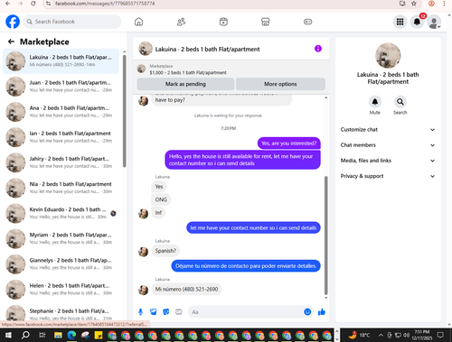Click the 'Yes, are you interested?' message

pos(289,143)
